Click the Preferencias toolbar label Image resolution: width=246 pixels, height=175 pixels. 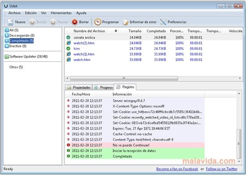[177, 22]
